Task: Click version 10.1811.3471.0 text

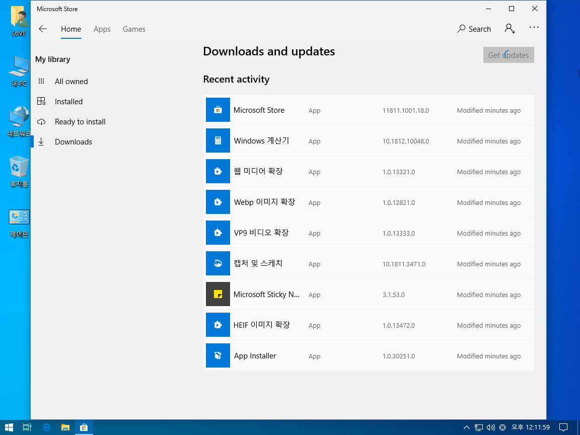Action: 404,264
